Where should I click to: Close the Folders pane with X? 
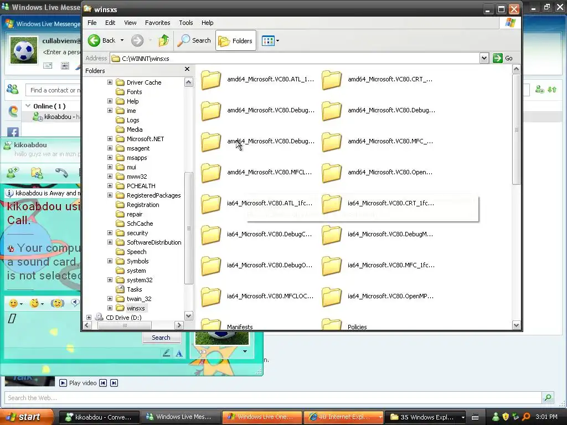coord(187,69)
